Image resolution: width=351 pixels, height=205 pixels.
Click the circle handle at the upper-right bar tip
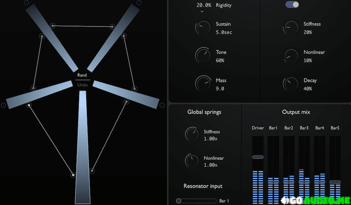point(139,3)
